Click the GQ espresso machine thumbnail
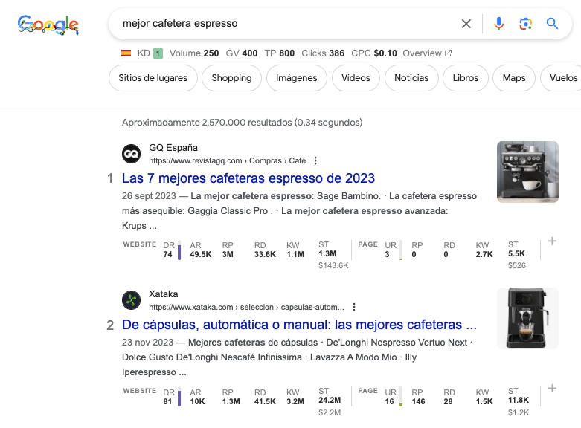The width and height of the screenshot is (581, 428). coord(527,172)
